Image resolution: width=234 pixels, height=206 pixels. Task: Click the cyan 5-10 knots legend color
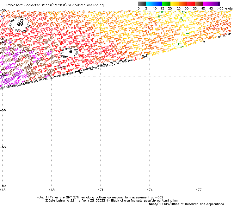pyautogui.click(x=150, y=4)
